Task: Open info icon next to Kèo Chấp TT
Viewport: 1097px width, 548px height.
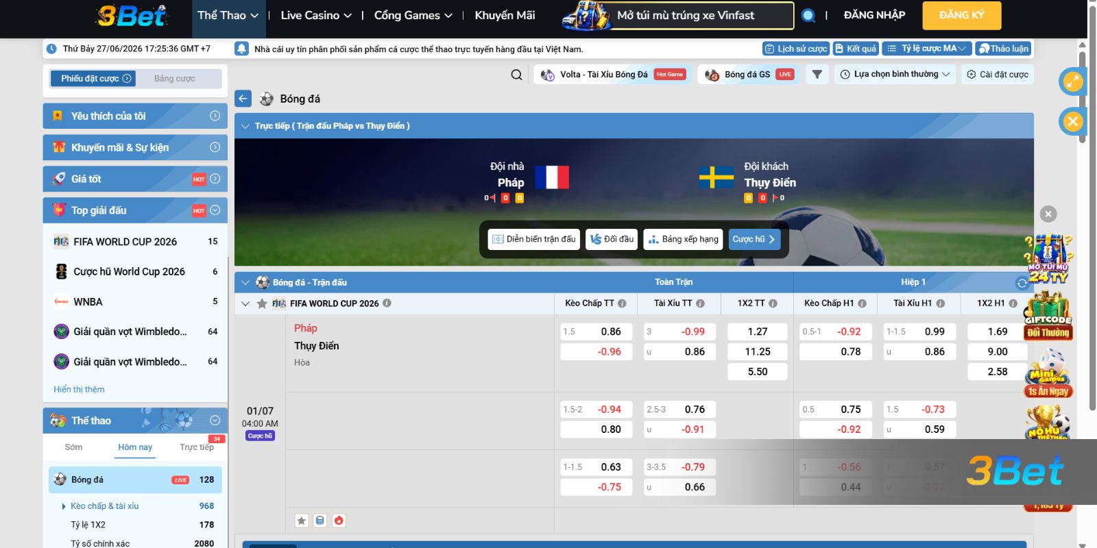Action: coord(622,303)
